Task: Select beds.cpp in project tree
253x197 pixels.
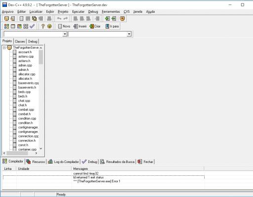Action: point(24,92)
